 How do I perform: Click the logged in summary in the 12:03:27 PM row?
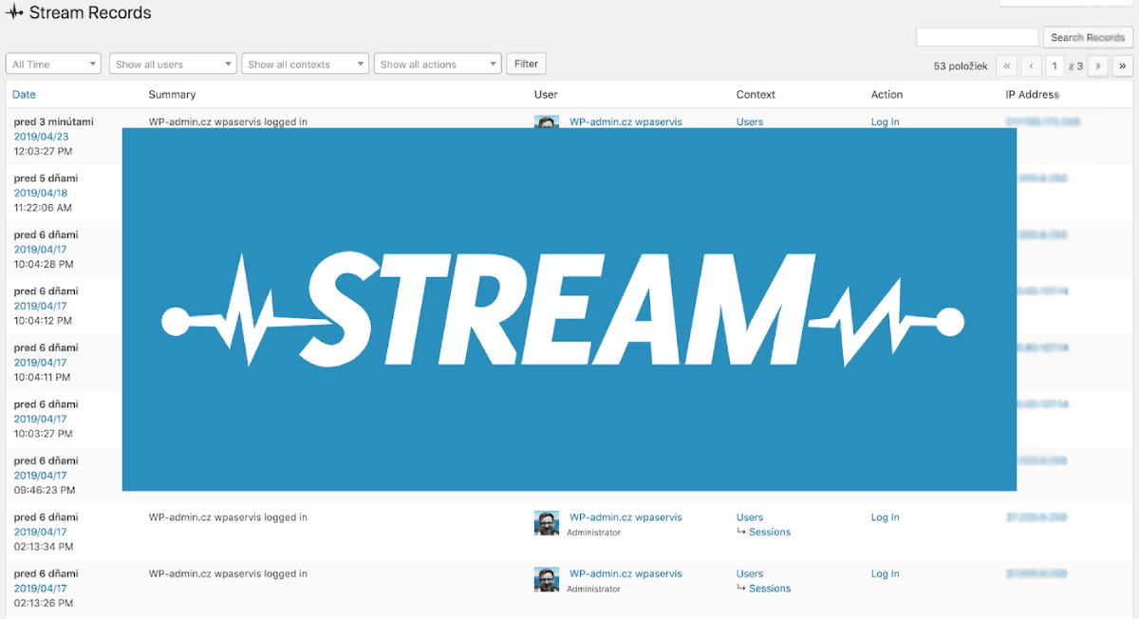(228, 122)
